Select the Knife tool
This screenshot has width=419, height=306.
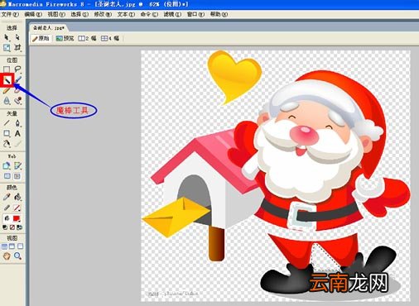17,144
